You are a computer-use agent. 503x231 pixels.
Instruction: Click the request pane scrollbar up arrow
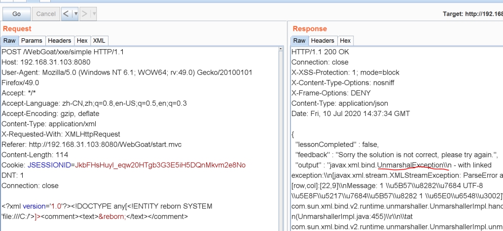click(281, 50)
